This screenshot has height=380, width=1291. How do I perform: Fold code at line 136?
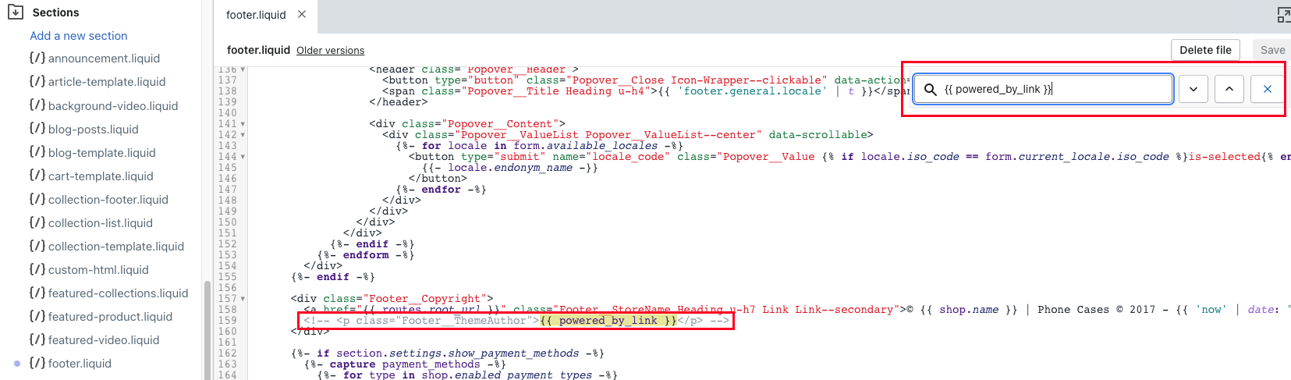pyautogui.click(x=243, y=69)
